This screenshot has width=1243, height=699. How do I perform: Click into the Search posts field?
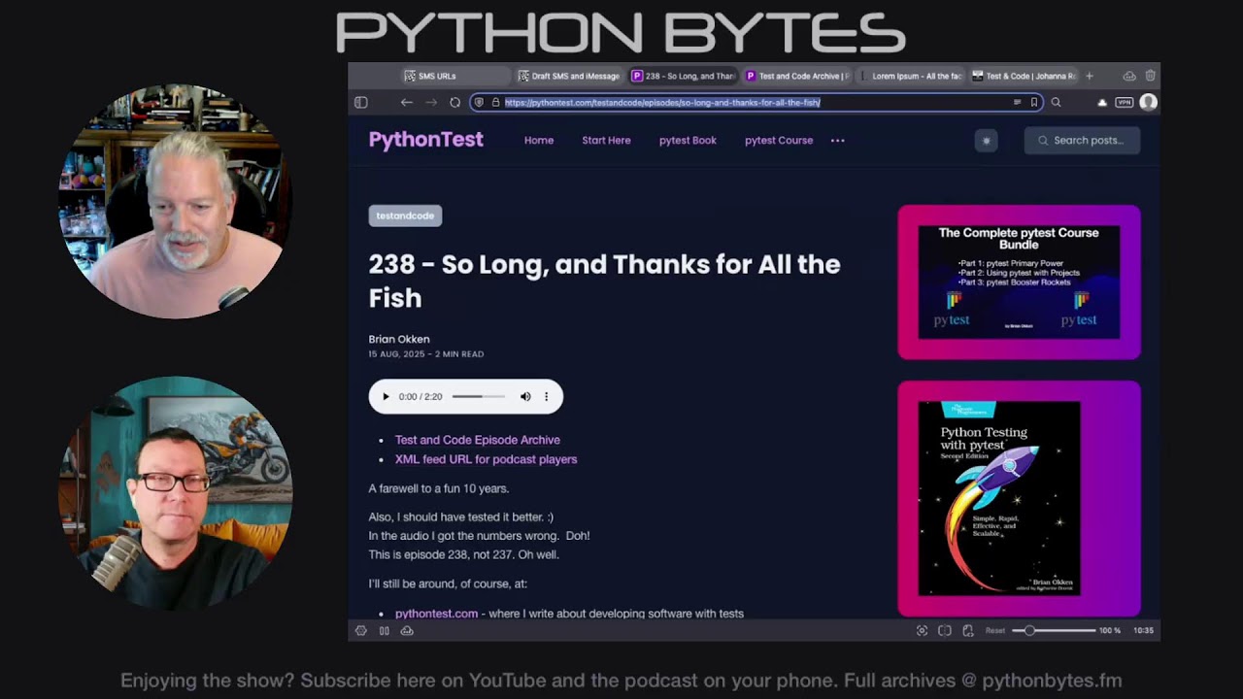pos(1082,141)
